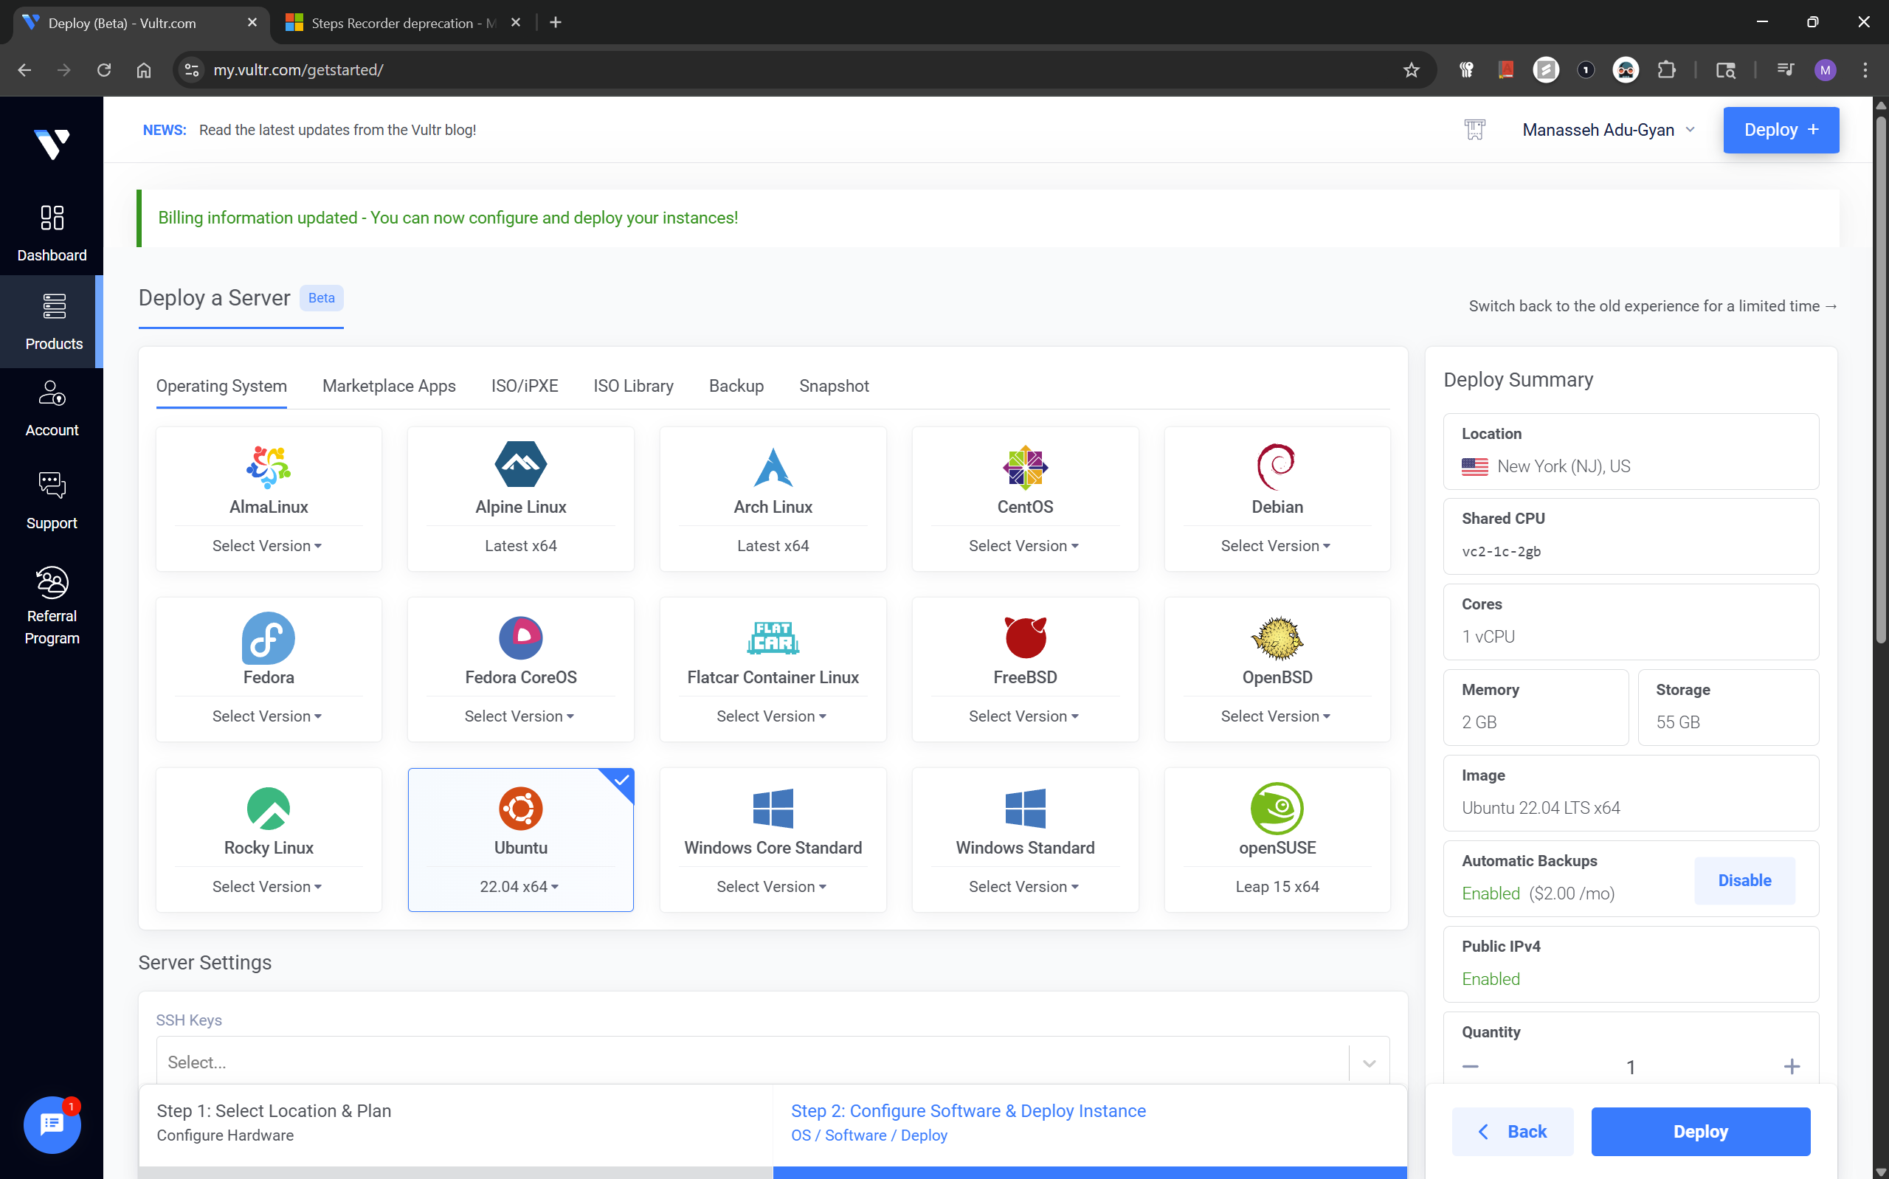
Task: Click the Rocky Linux logo
Action: click(x=268, y=808)
